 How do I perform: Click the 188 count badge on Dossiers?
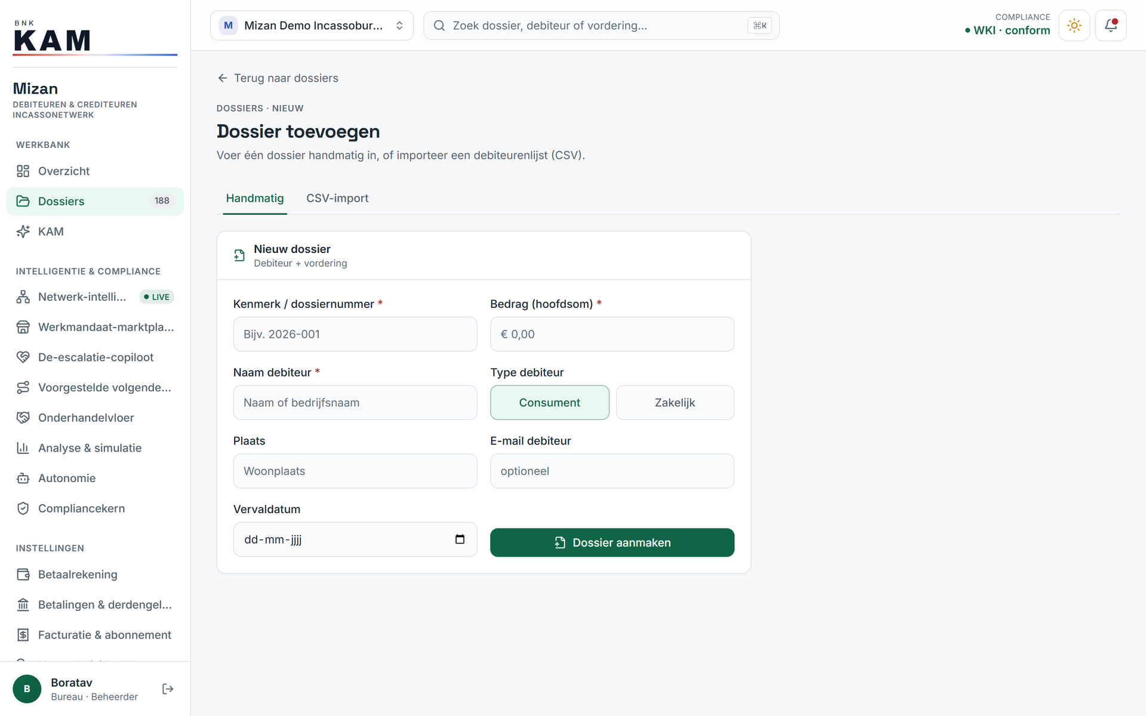pyautogui.click(x=162, y=201)
